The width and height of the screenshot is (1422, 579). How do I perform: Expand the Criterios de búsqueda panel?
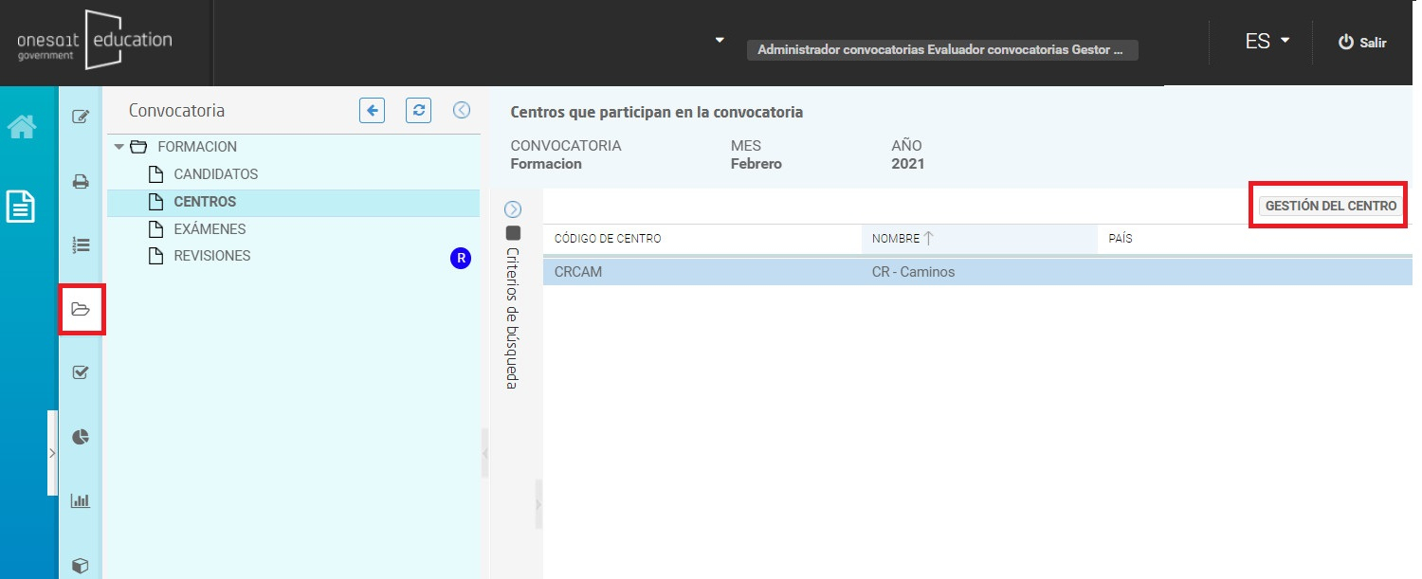pos(513,209)
